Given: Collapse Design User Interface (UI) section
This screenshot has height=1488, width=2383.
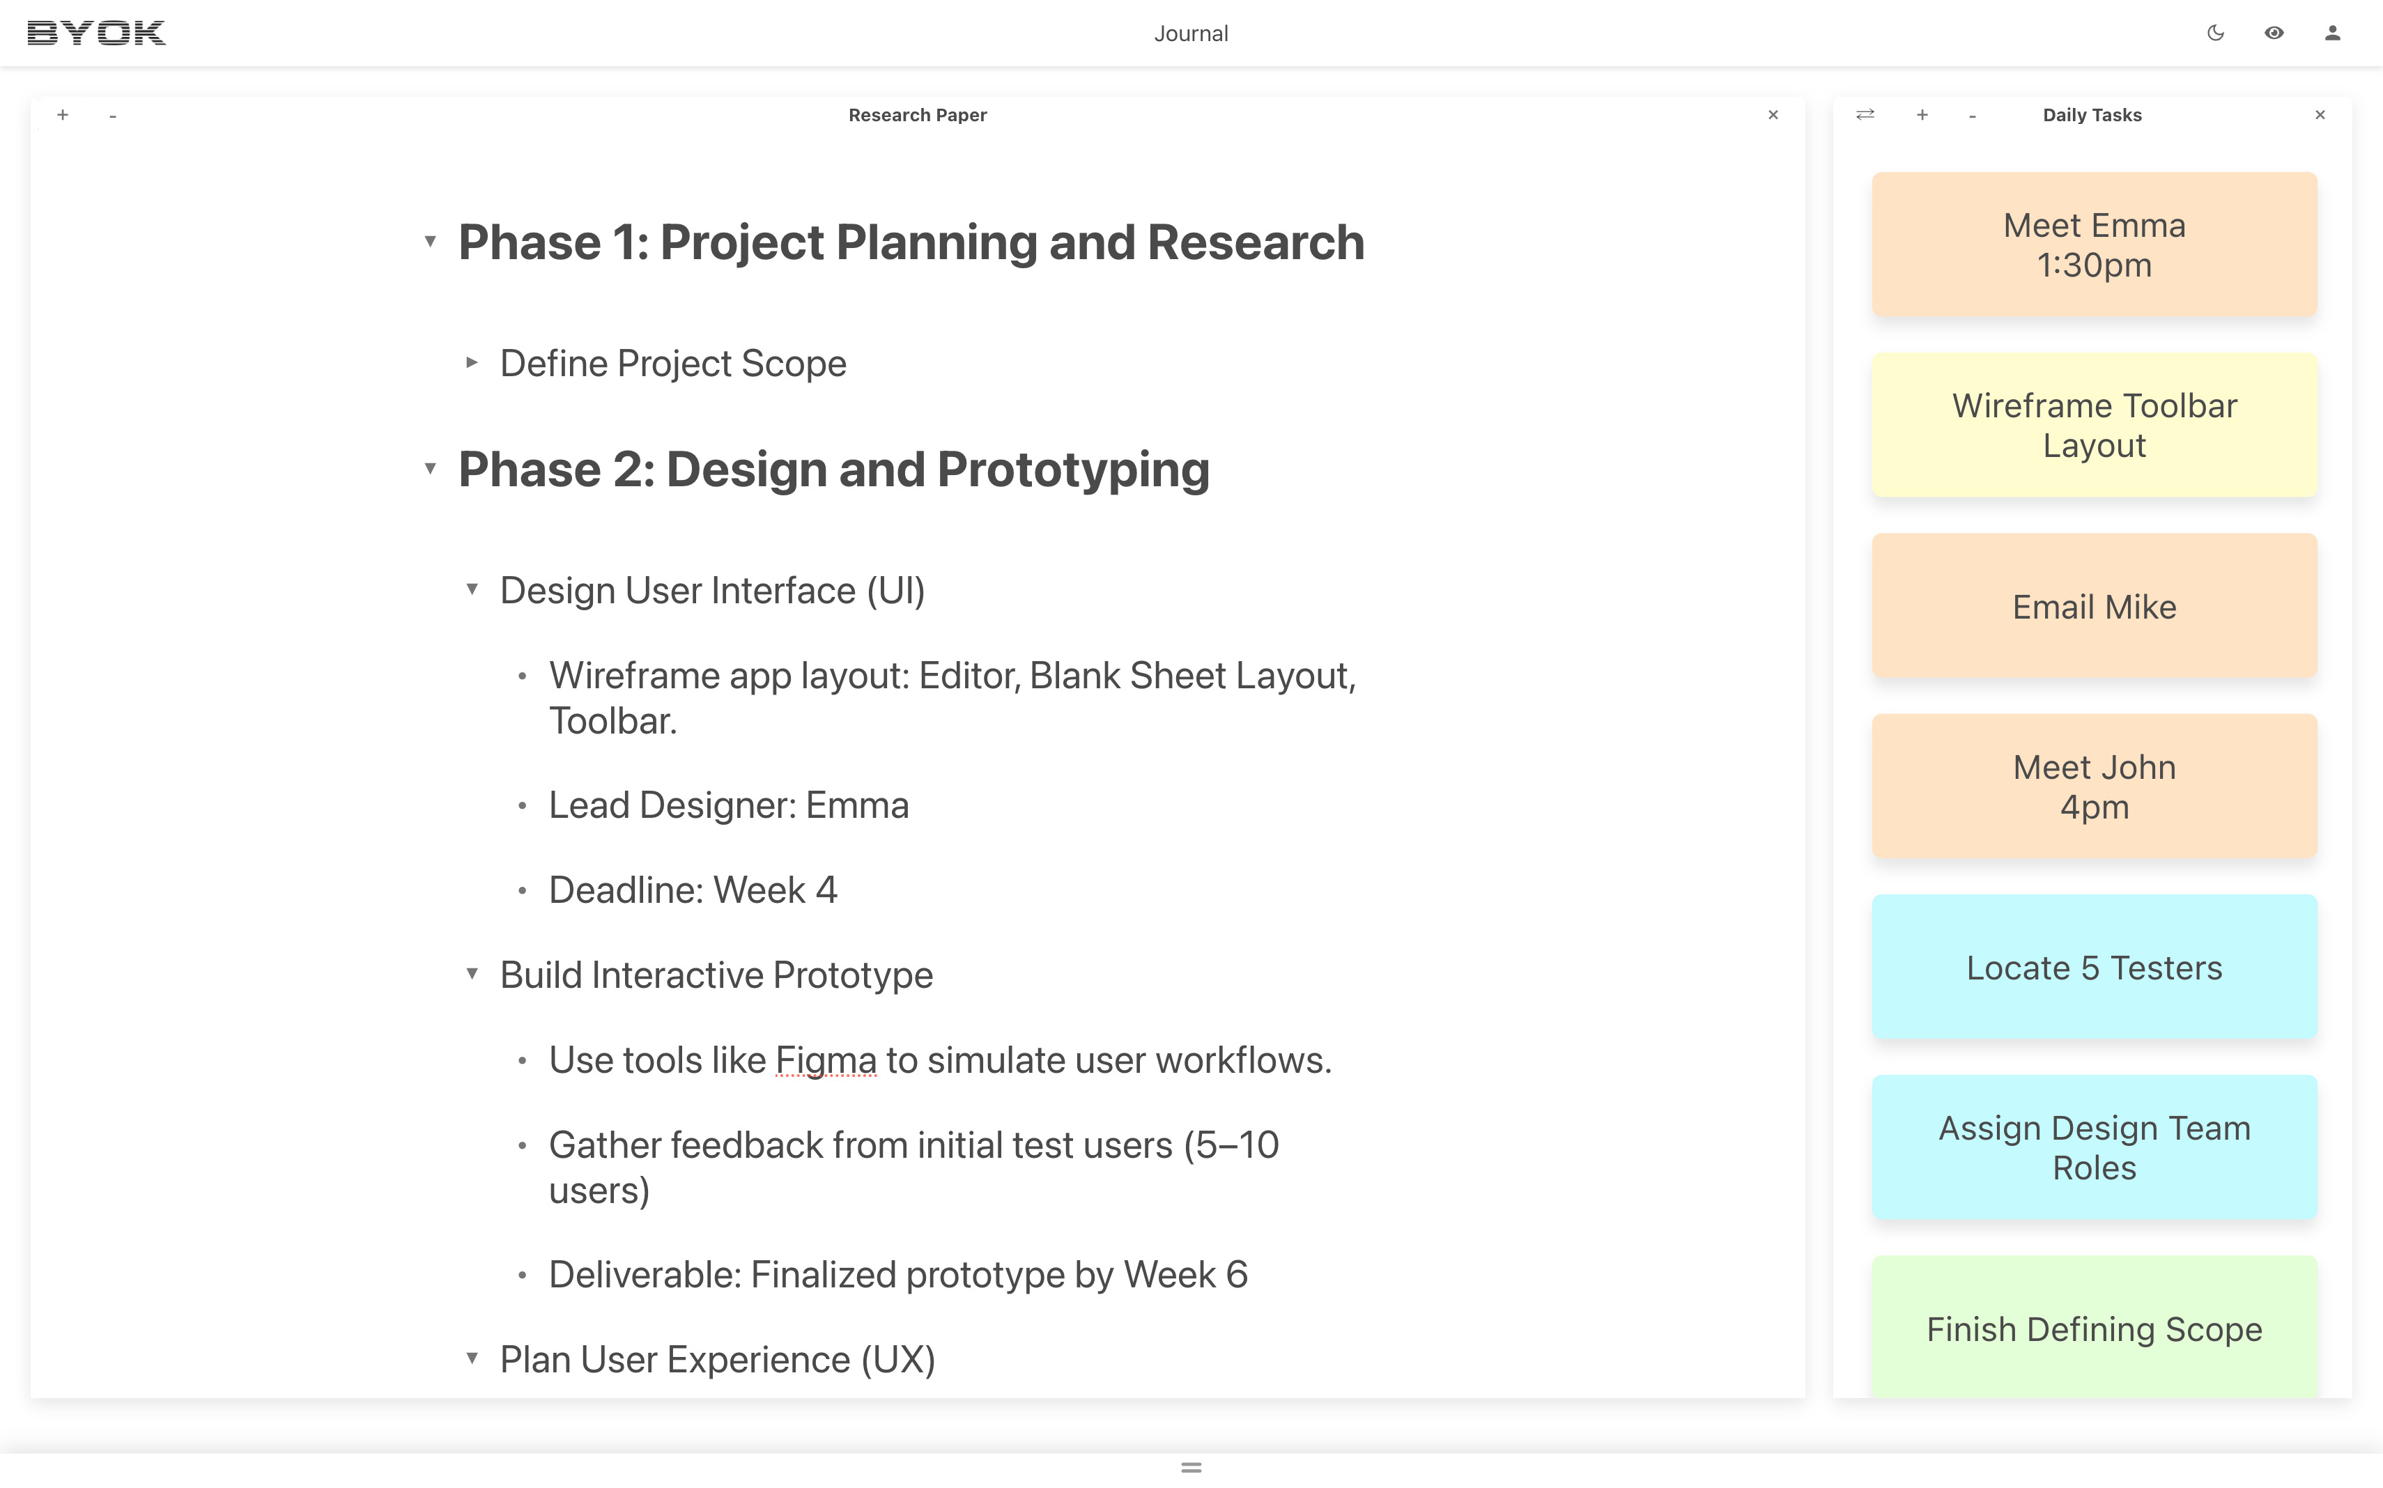Looking at the screenshot, I should pos(472,589).
